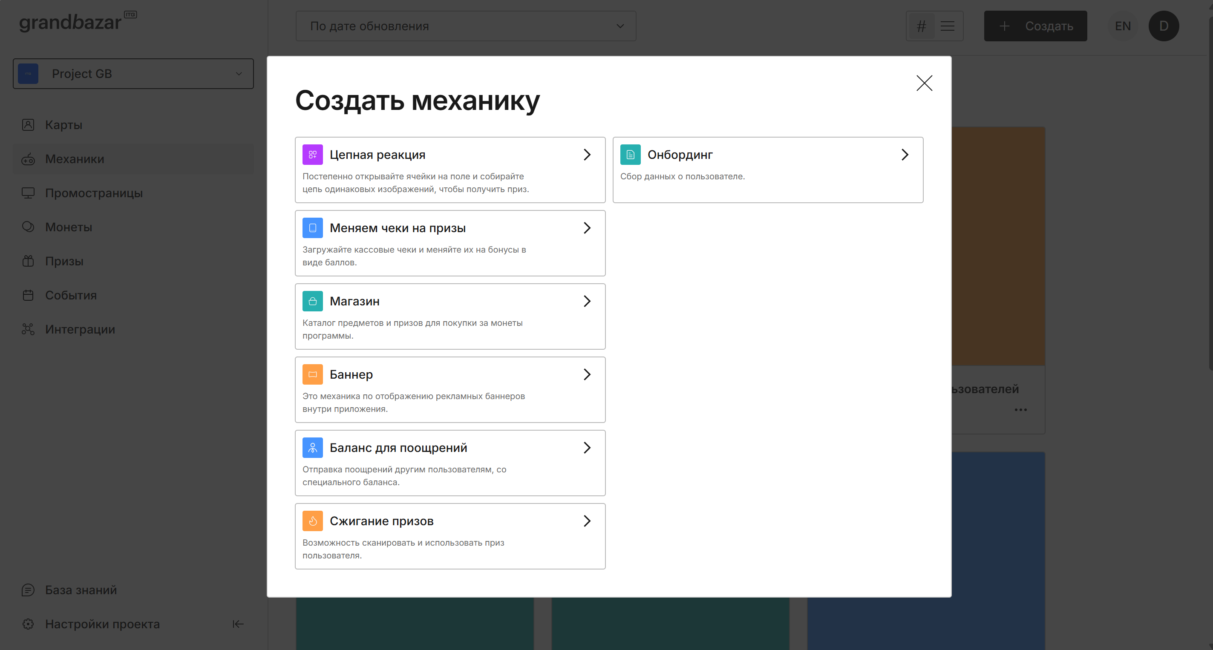Click the Project GB blue thumbnail
Image resolution: width=1213 pixels, height=650 pixels.
point(28,74)
